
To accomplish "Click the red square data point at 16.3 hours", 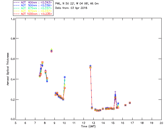I will (x=125, y=105).
